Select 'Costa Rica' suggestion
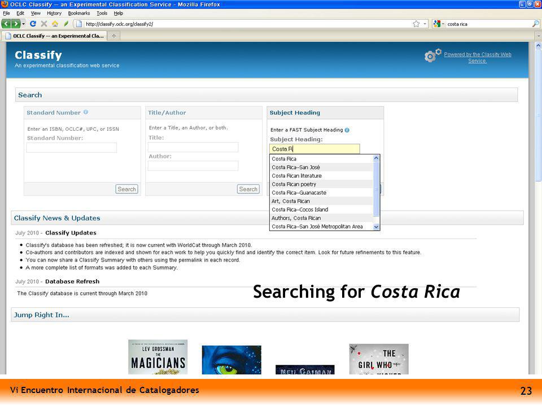 (321, 159)
